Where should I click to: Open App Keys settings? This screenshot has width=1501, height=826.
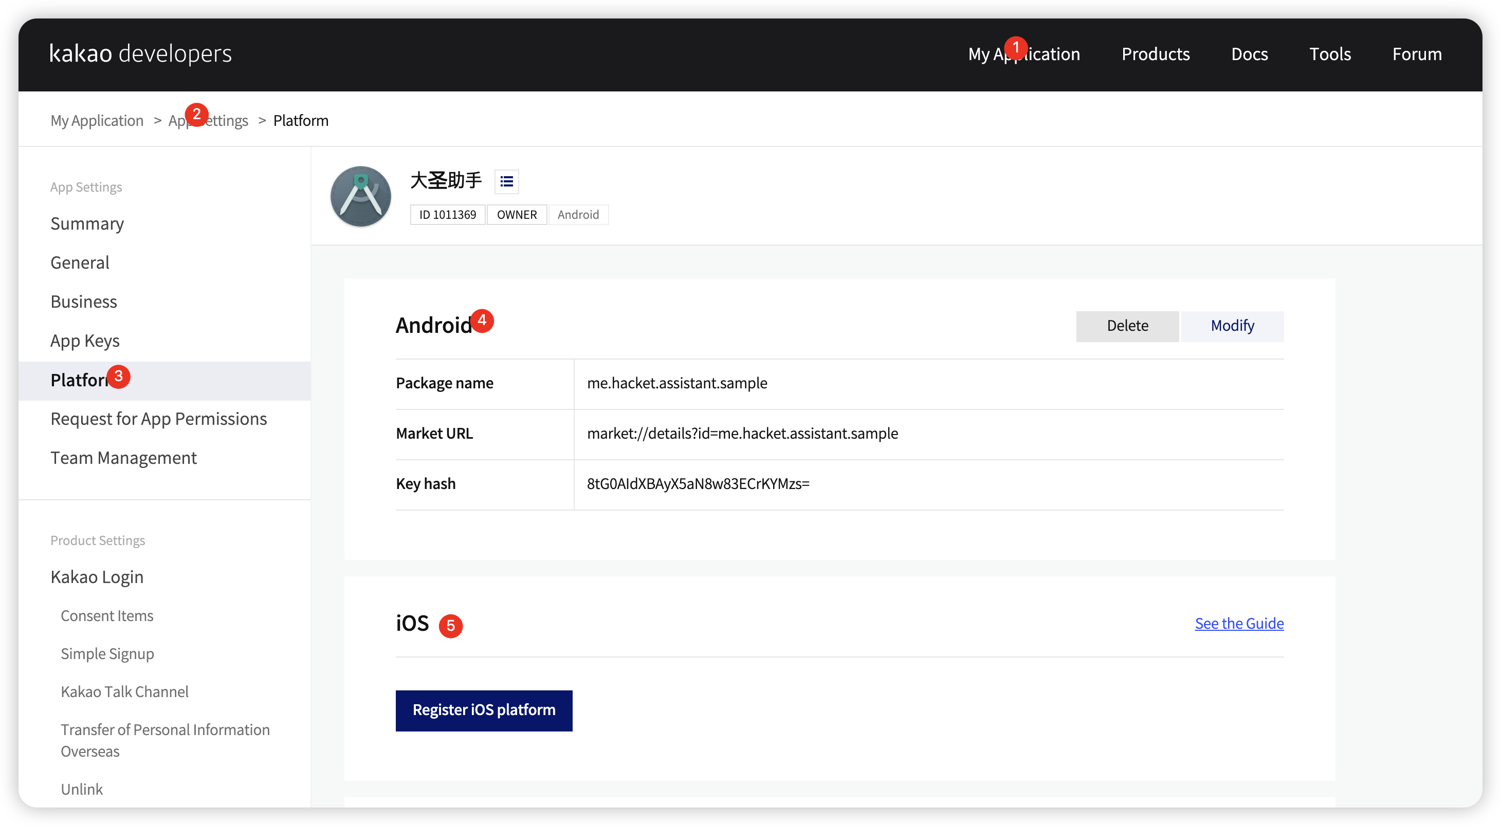(85, 341)
